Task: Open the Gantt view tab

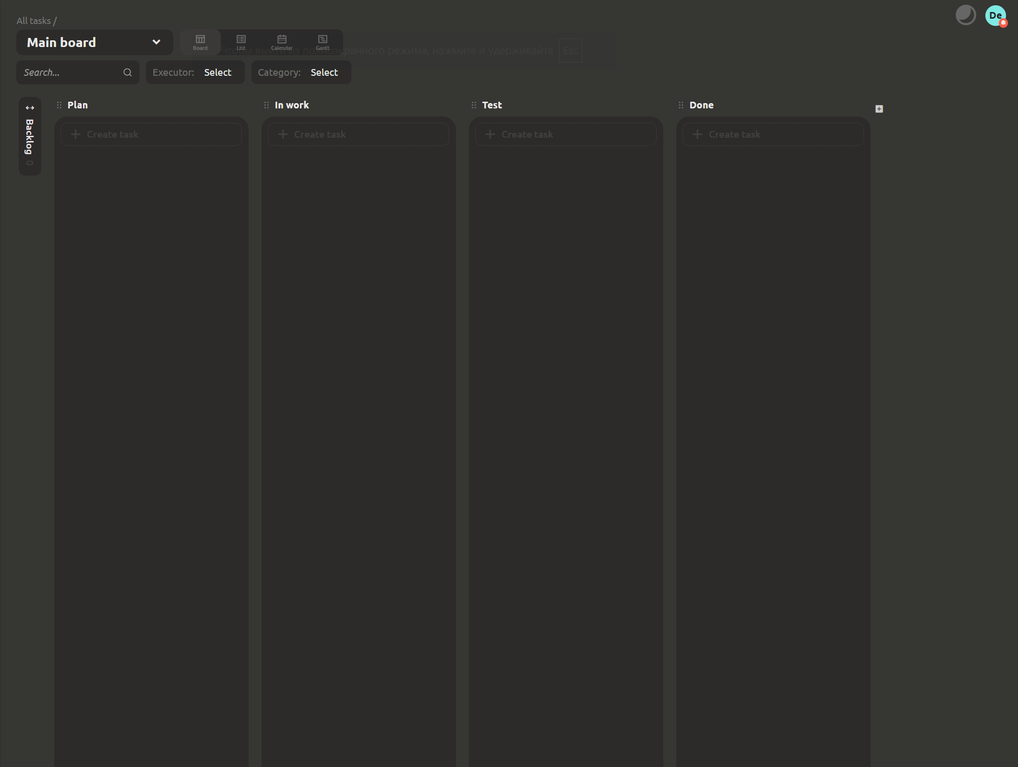Action: point(323,42)
